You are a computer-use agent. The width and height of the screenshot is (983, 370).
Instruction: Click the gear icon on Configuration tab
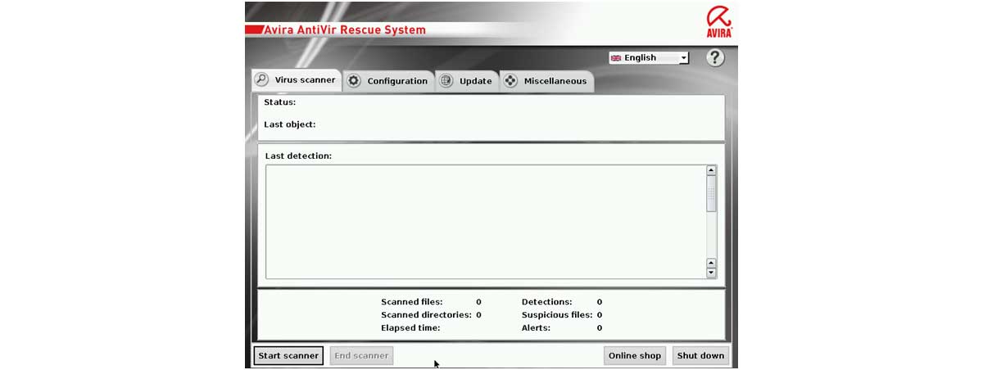354,81
